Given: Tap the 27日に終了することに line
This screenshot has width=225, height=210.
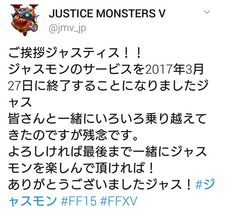Looking at the screenshot, I should pos(71,86).
